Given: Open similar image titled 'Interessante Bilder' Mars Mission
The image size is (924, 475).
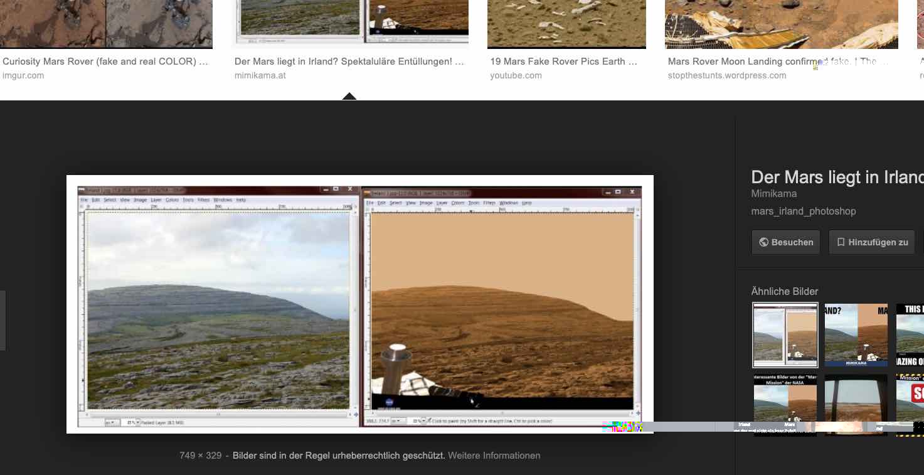Looking at the screenshot, I should tap(785, 402).
